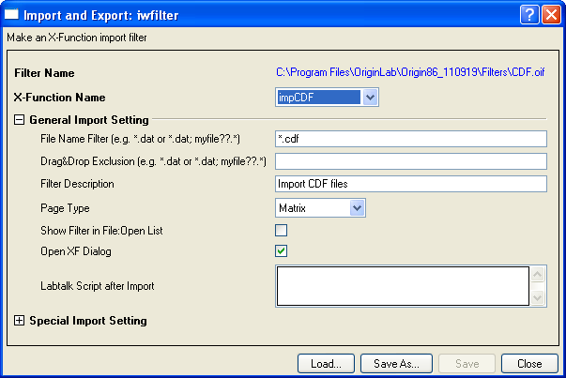
Task: Click the File Name Filter field
Action: click(x=410, y=139)
